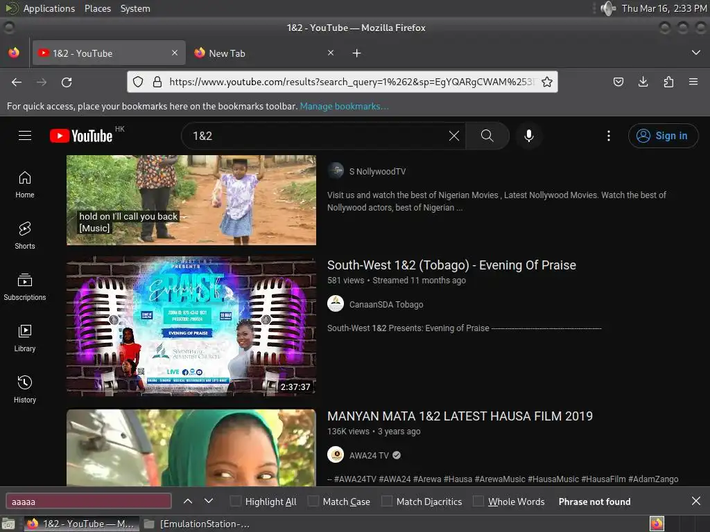Go back with Firefox back arrow
Image resolution: width=710 pixels, height=532 pixels.
(17, 82)
